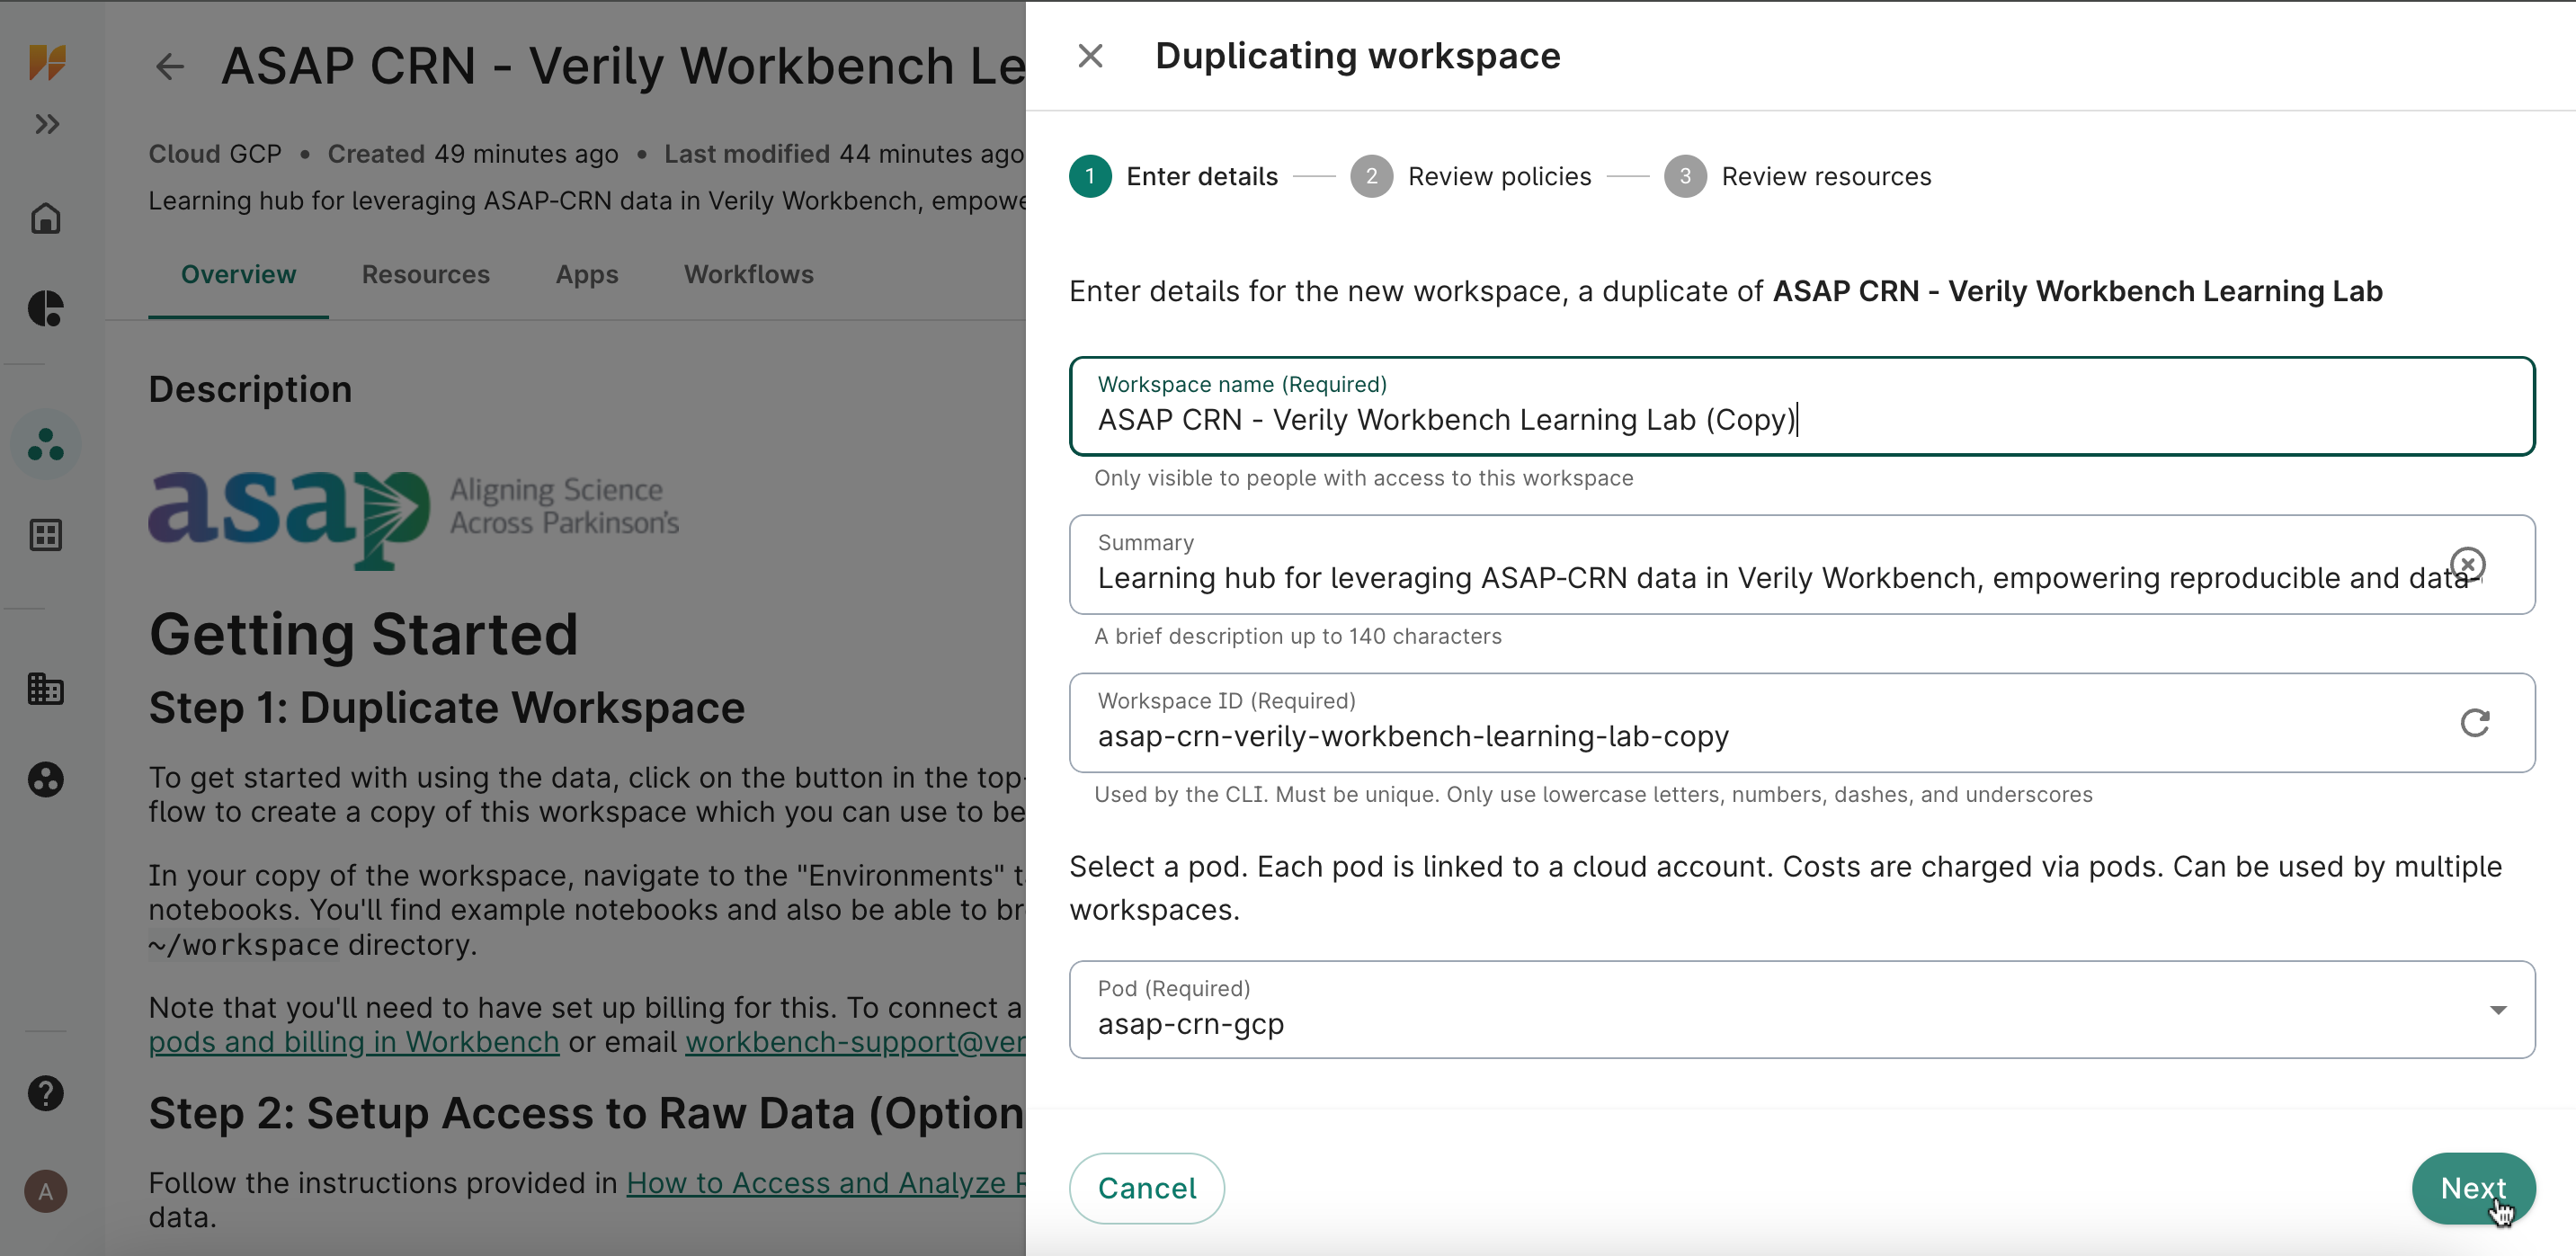This screenshot has width=2576, height=1256.
Task: Expand the left navigation sidebar
Action: (x=45, y=123)
